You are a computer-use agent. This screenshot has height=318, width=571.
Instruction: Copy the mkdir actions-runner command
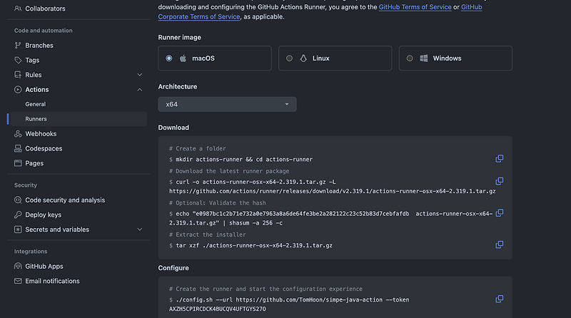499,158
